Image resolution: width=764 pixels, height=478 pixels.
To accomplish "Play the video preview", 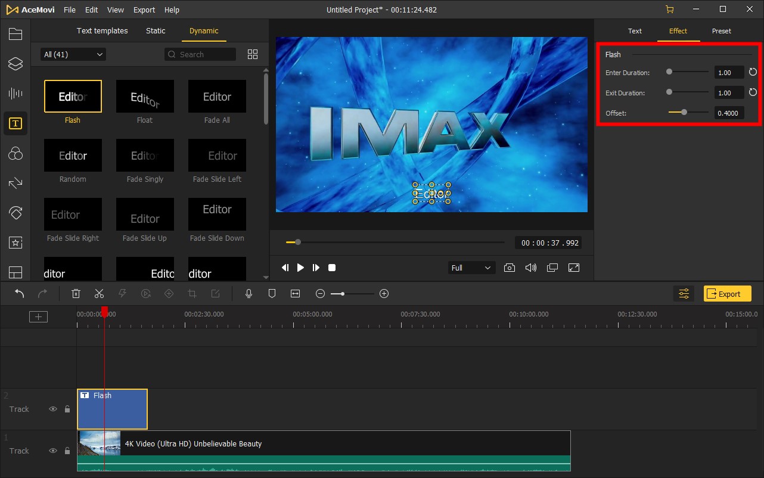I will tap(300, 268).
